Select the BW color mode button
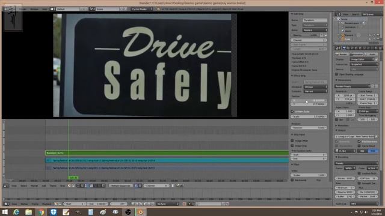This screenshot has height=216, width=385. [x=362, y=151]
